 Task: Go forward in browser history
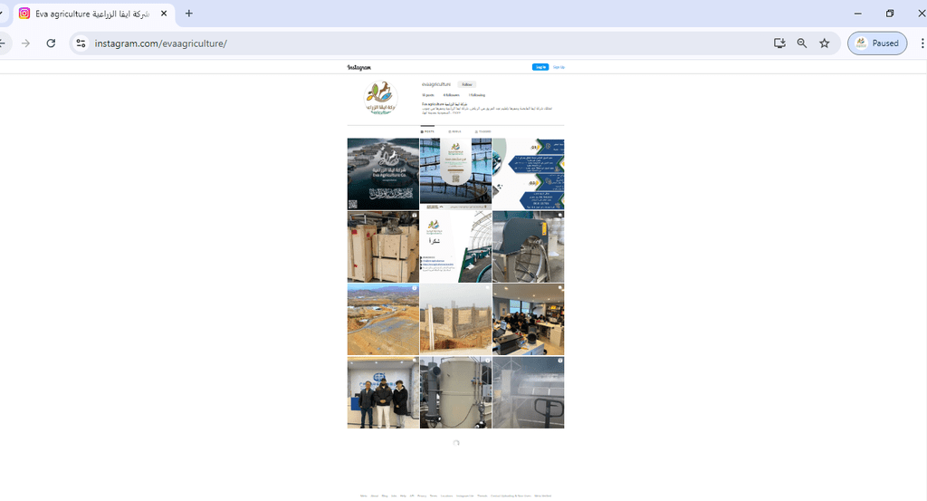pos(25,43)
